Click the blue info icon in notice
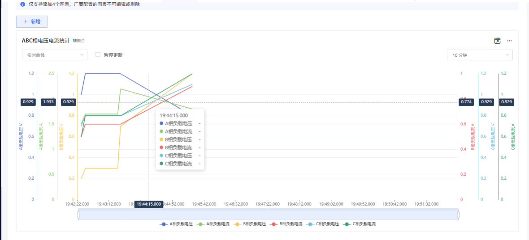This screenshot has height=240, width=529. pyautogui.click(x=22, y=4)
